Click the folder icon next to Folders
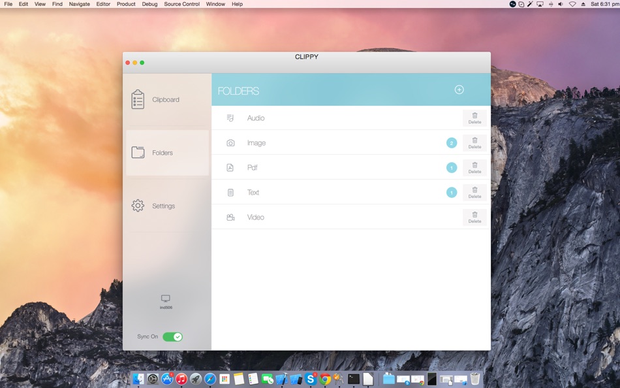 (x=138, y=152)
